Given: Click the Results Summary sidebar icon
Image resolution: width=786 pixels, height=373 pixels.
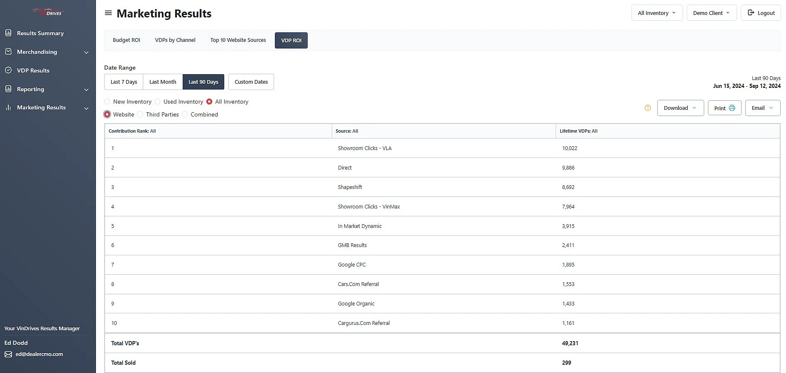Looking at the screenshot, I should [x=8, y=33].
